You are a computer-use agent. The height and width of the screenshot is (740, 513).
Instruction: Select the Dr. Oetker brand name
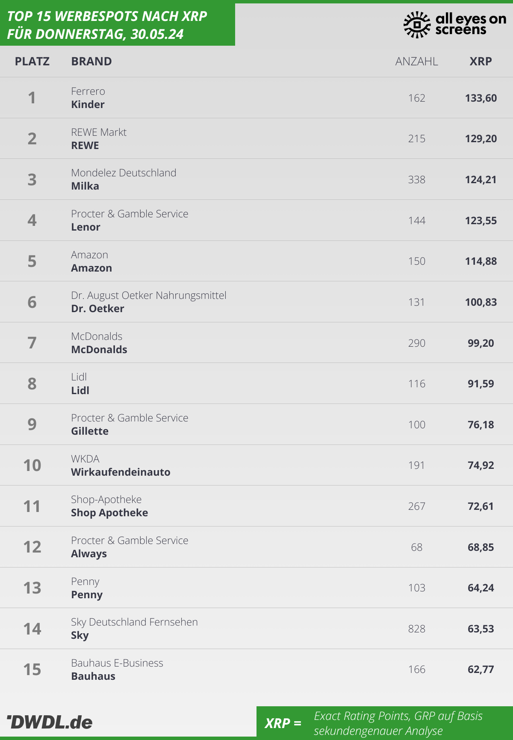tap(97, 309)
